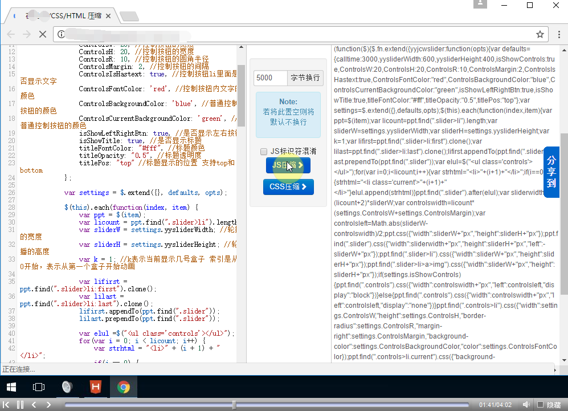Bookmark this page with the star icon
The image size is (568, 411).
[540, 34]
